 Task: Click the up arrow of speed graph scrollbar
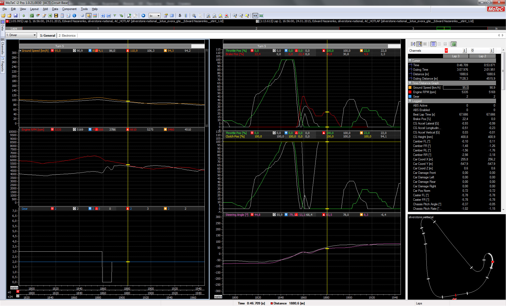coord(207,50)
